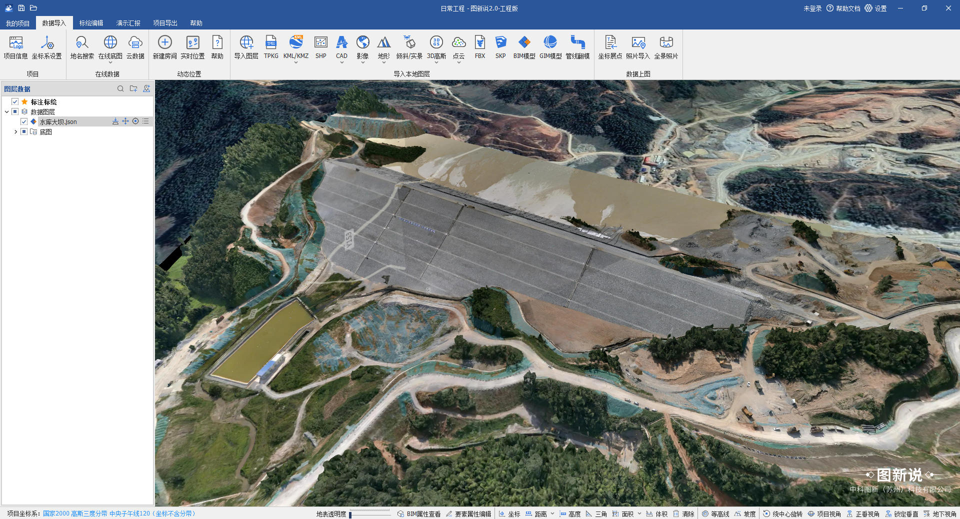Open the 坐标展点 coordinate plotting tool

click(610, 47)
